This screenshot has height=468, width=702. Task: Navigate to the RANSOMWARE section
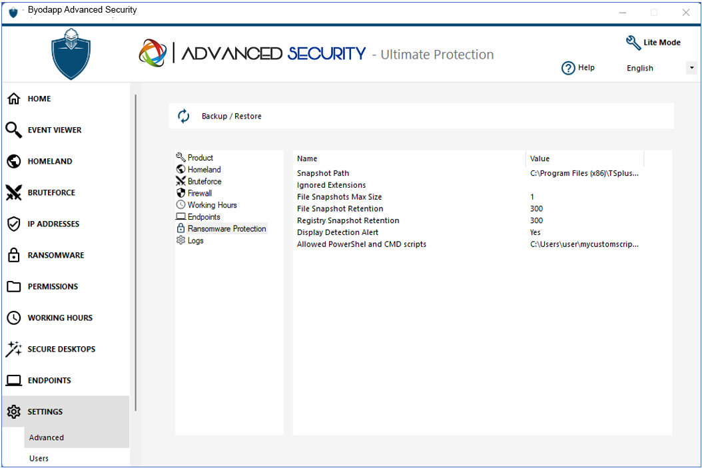click(x=56, y=255)
